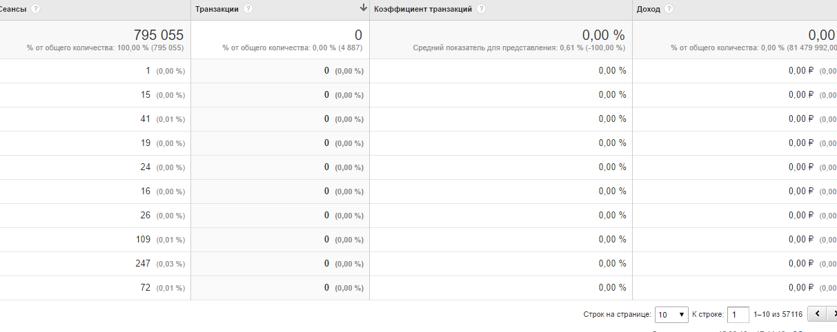This screenshot has height=332, width=837.
Task: Click the help icon next to Доход
Action: click(x=669, y=9)
